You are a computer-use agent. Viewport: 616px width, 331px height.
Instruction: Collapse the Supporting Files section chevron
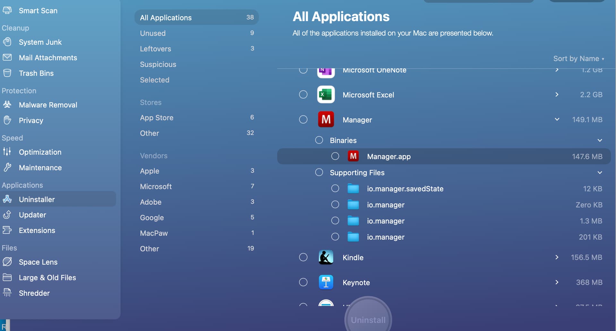600,173
